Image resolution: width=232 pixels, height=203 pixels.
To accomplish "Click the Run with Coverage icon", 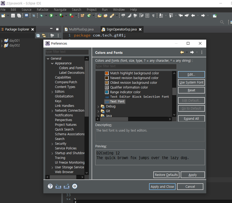I will pyautogui.click(x=61, y=15).
